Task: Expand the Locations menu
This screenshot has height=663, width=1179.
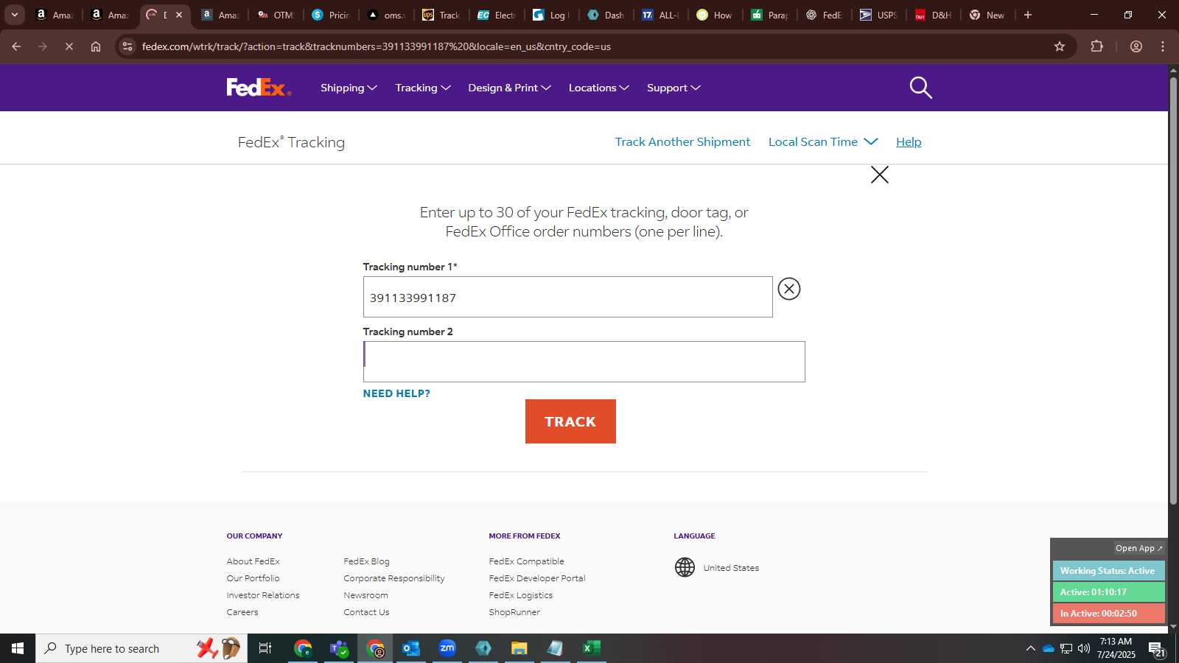Action: 598,88
